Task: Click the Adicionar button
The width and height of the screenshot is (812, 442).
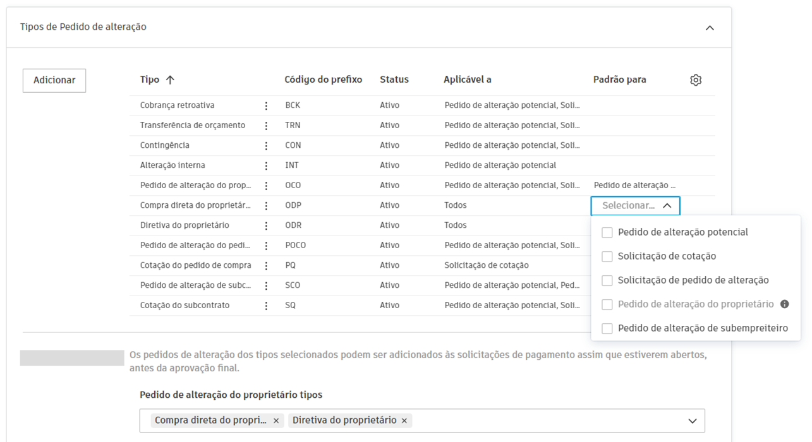Action: (54, 80)
